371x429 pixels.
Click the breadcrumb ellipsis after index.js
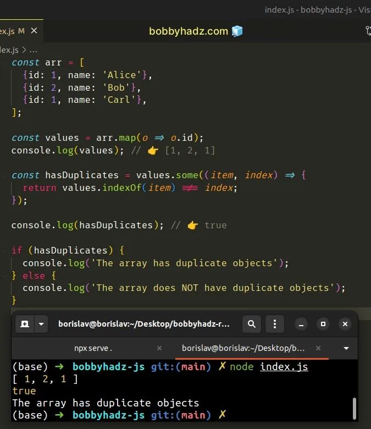tap(34, 51)
